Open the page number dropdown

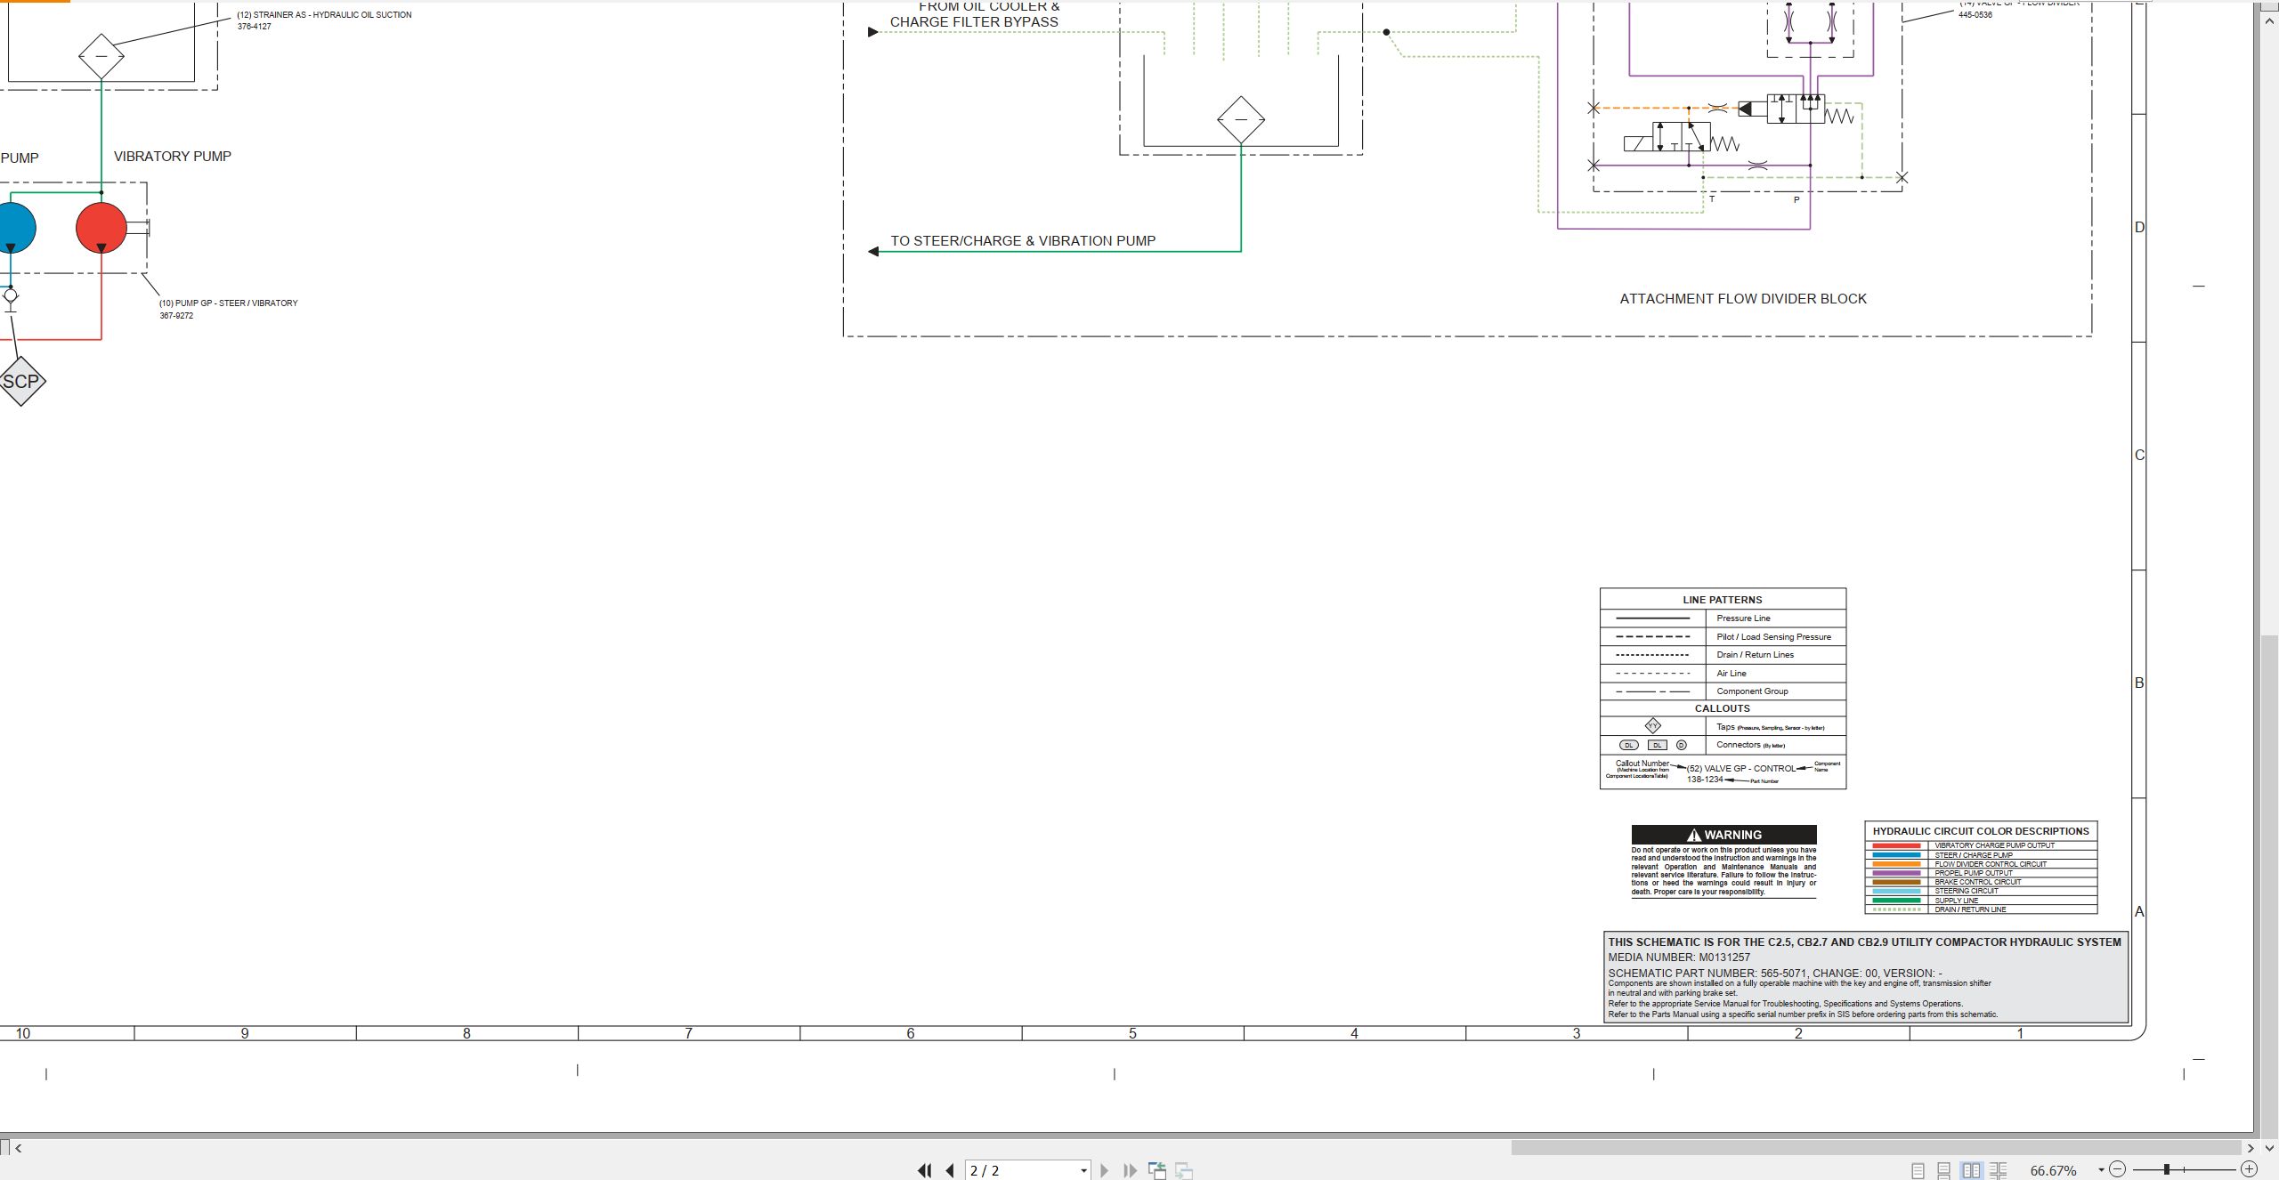click(x=1083, y=1171)
